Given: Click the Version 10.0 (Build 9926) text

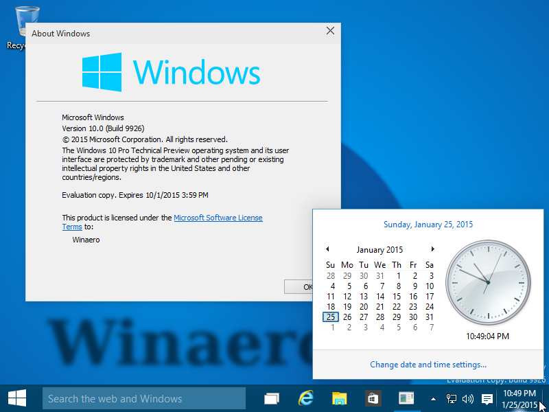Looking at the screenshot, I should (x=103, y=128).
